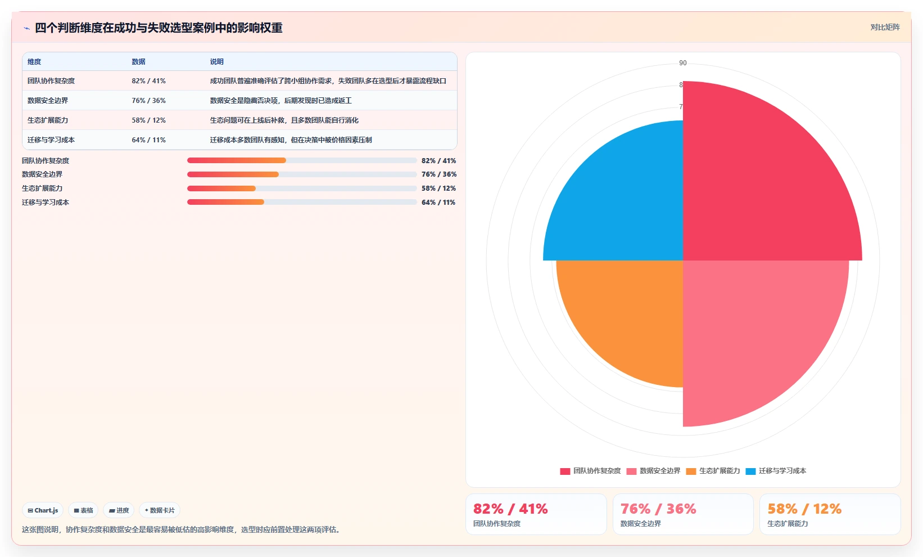Image resolution: width=923 pixels, height=557 pixels.
Task: Toggle 数据安全边界 legend swatch in chart
Action: pyautogui.click(x=631, y=471)
